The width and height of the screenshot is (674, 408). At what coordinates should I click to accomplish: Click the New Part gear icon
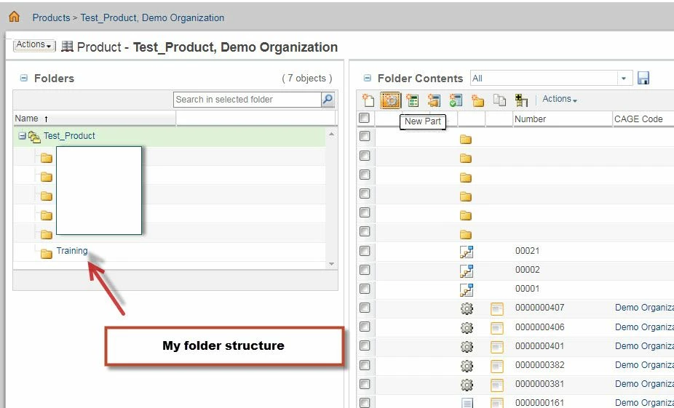click(390, 100)
